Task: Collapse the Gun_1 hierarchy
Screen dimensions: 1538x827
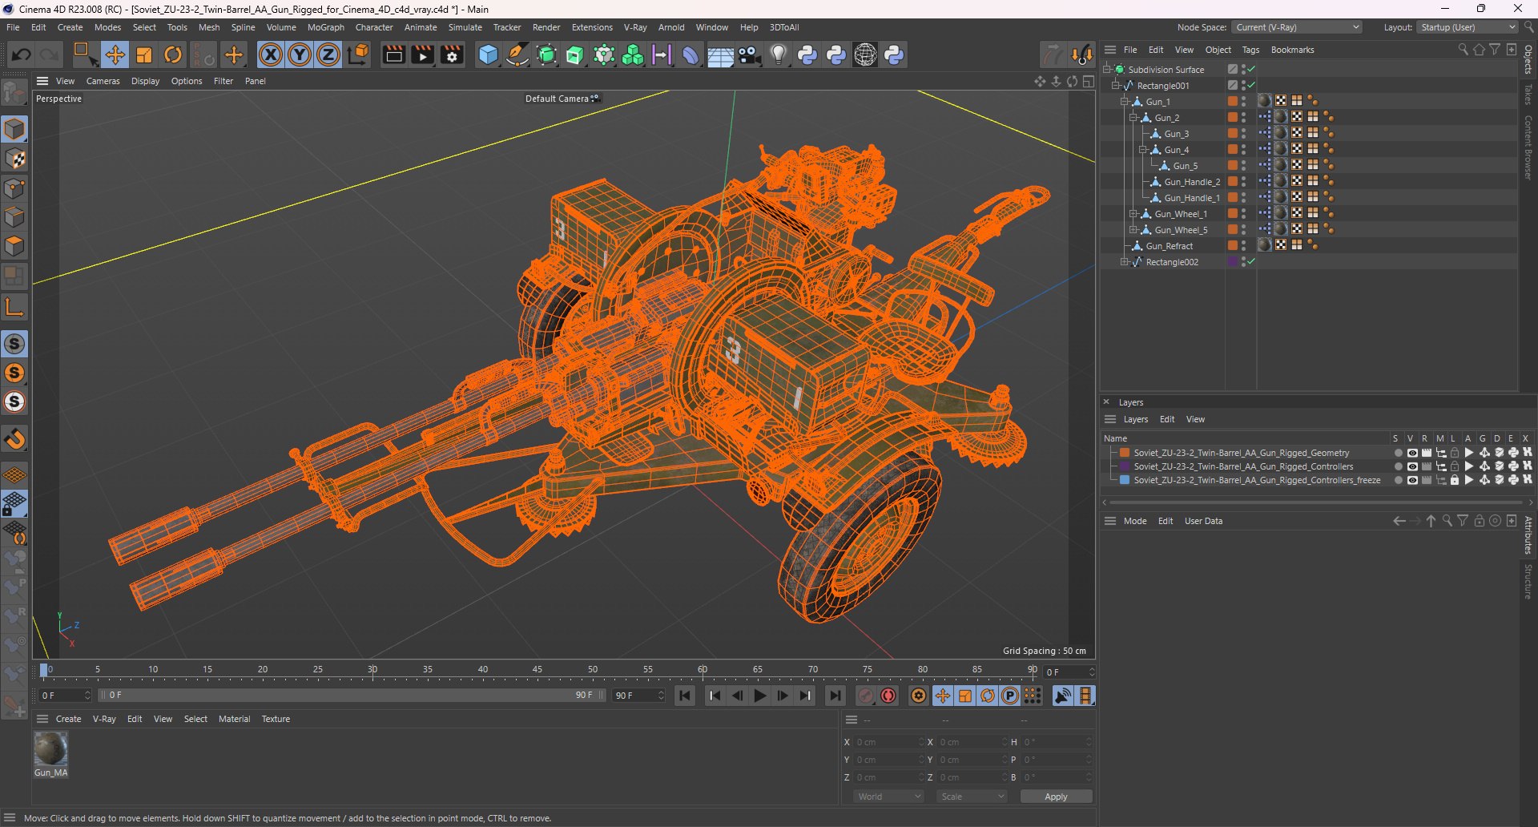Action: click(1125, 102)
